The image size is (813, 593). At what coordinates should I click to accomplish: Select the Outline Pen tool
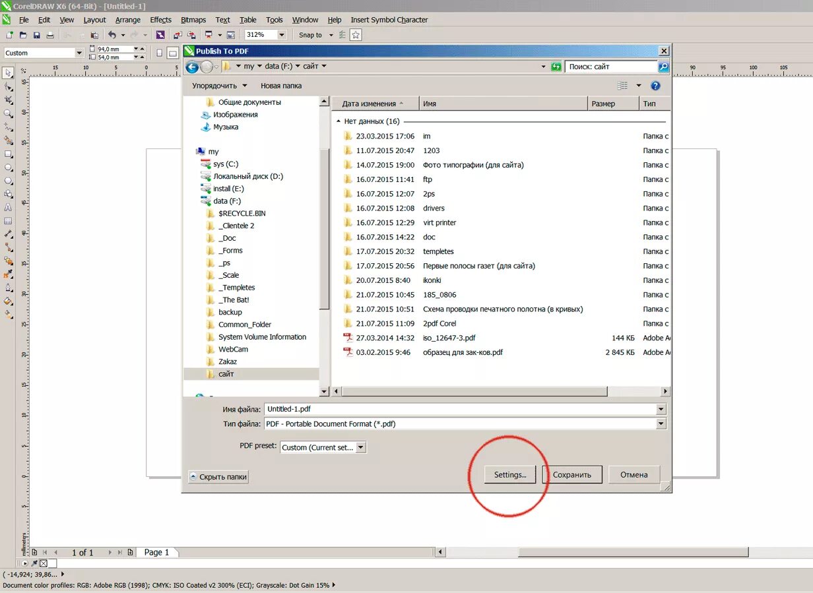pos(8,288)
